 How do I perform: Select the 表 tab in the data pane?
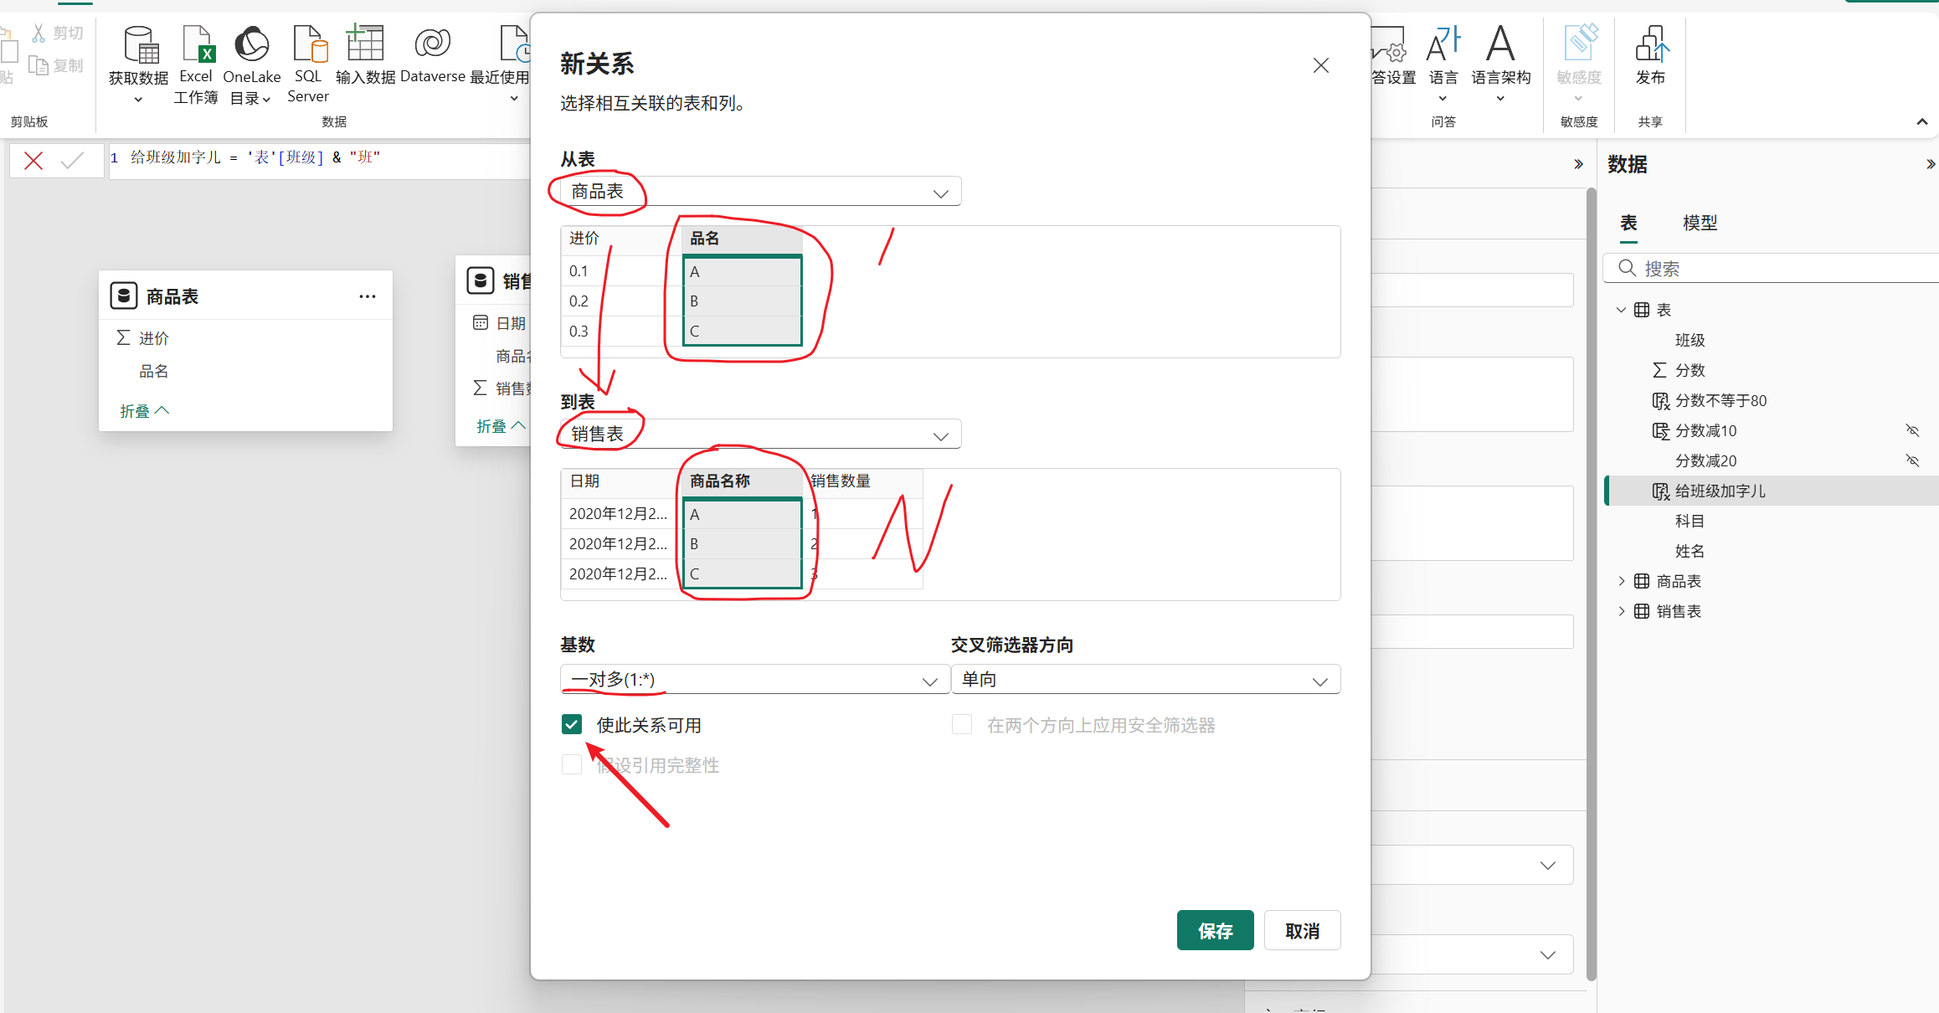pyautogui.click(x=1628, y=223)
